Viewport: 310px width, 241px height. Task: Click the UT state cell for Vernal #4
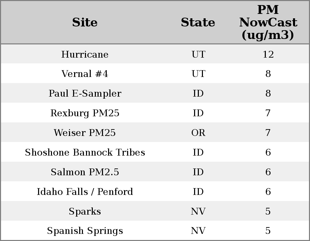coord(198,74)
